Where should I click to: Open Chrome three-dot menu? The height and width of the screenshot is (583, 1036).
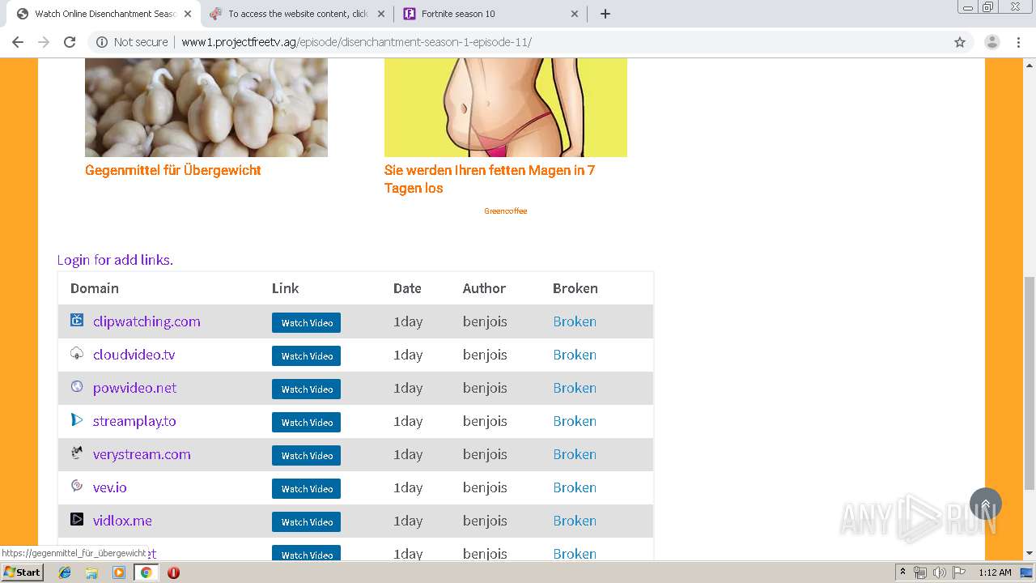1019,42
